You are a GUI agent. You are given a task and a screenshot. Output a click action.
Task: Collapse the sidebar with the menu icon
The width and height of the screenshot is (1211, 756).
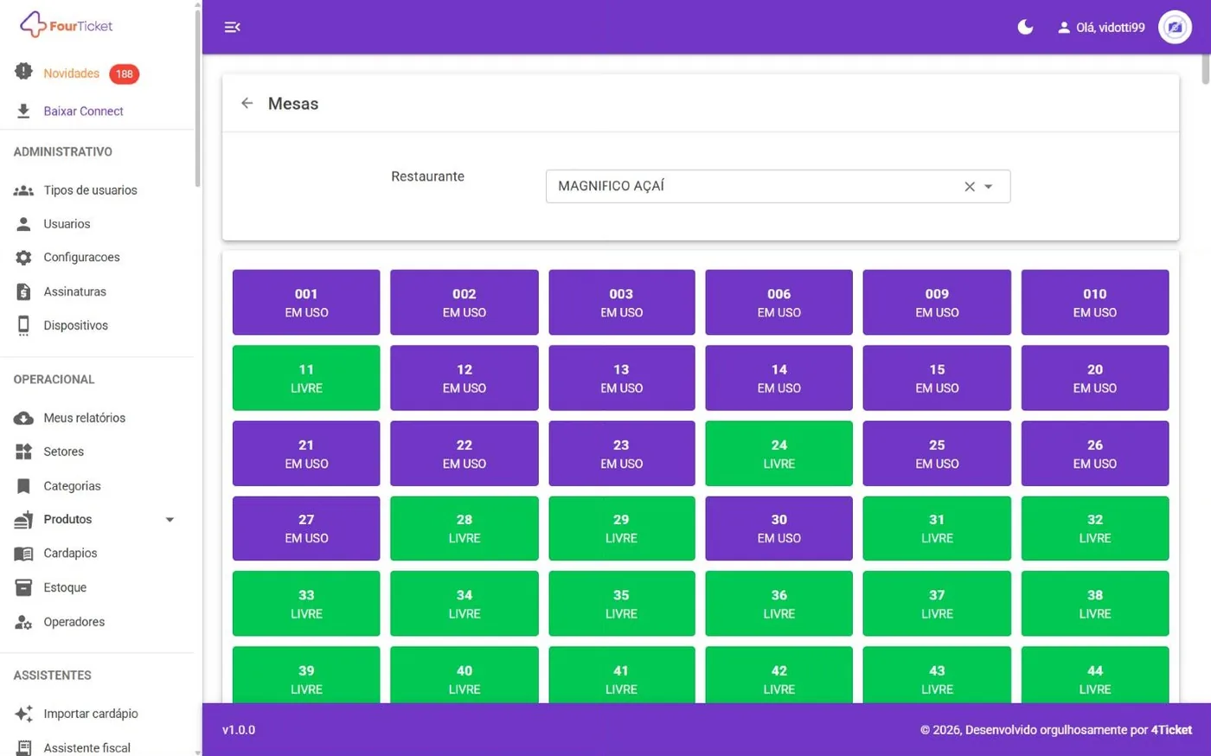[x=232, y=27]
